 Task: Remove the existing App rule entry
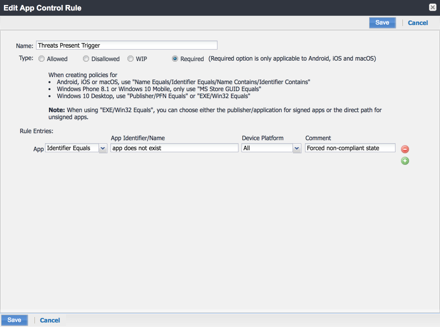click(x=404, y=149)
